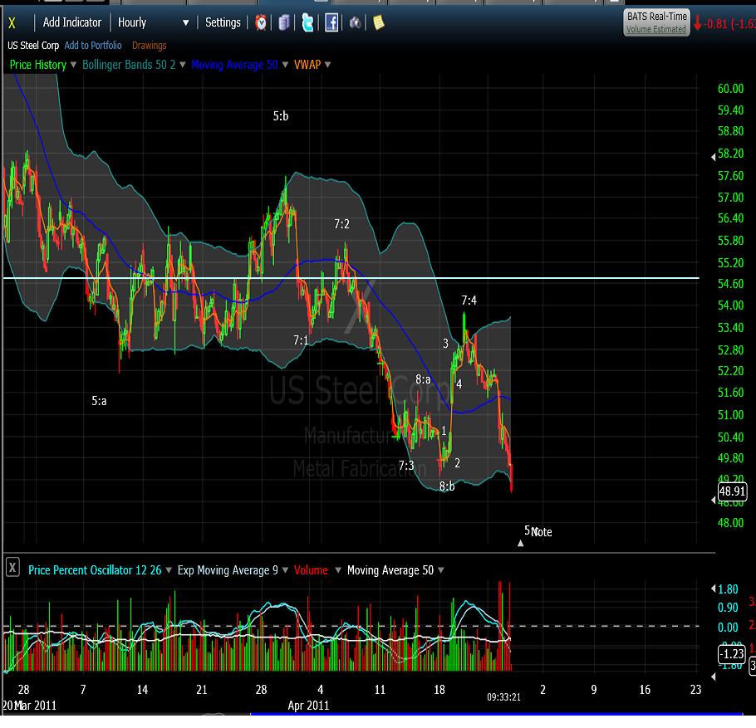Image resolution: width=756 pixels, height=728 pixels.
Task: Click the Add to Portfolio link
Action: [x=93, y=46]
